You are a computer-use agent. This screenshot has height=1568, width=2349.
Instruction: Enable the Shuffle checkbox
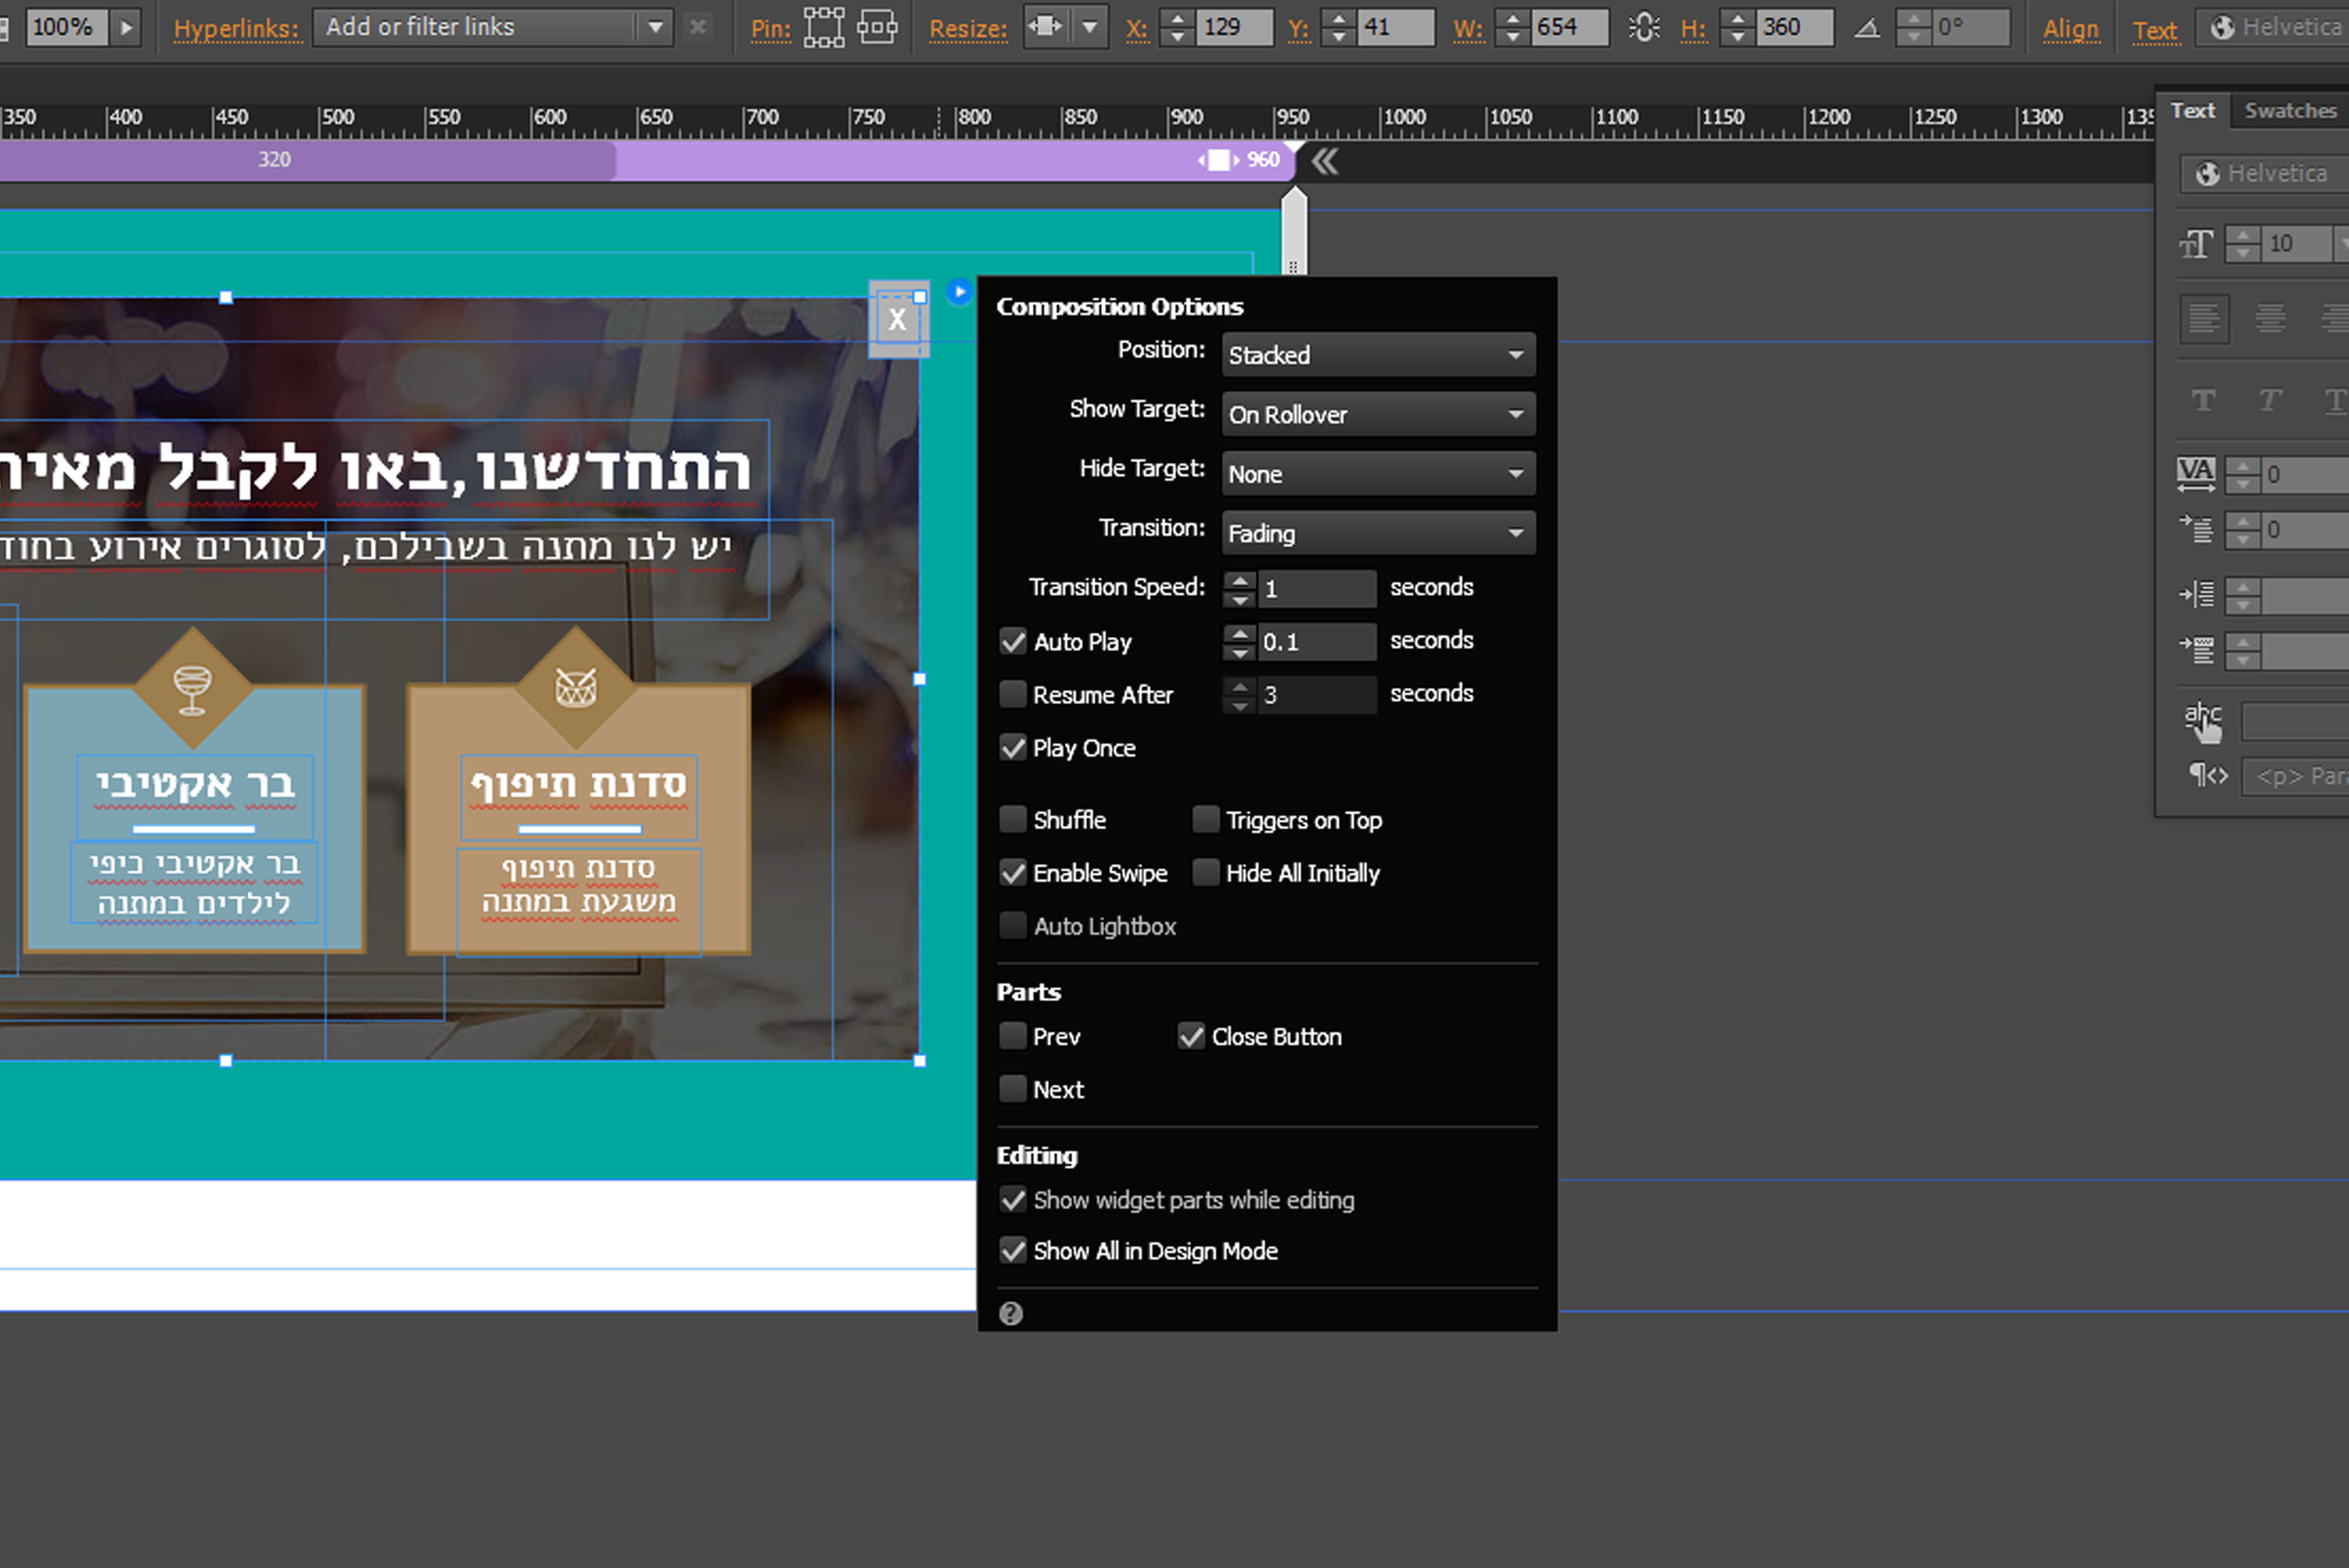(x=1013, y=820)
